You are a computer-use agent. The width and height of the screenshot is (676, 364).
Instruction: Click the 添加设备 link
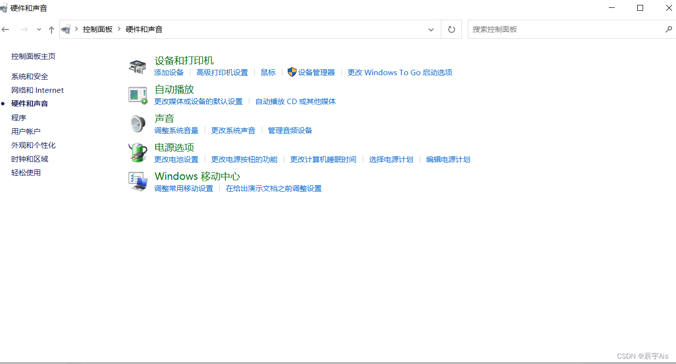coord(169,73)
